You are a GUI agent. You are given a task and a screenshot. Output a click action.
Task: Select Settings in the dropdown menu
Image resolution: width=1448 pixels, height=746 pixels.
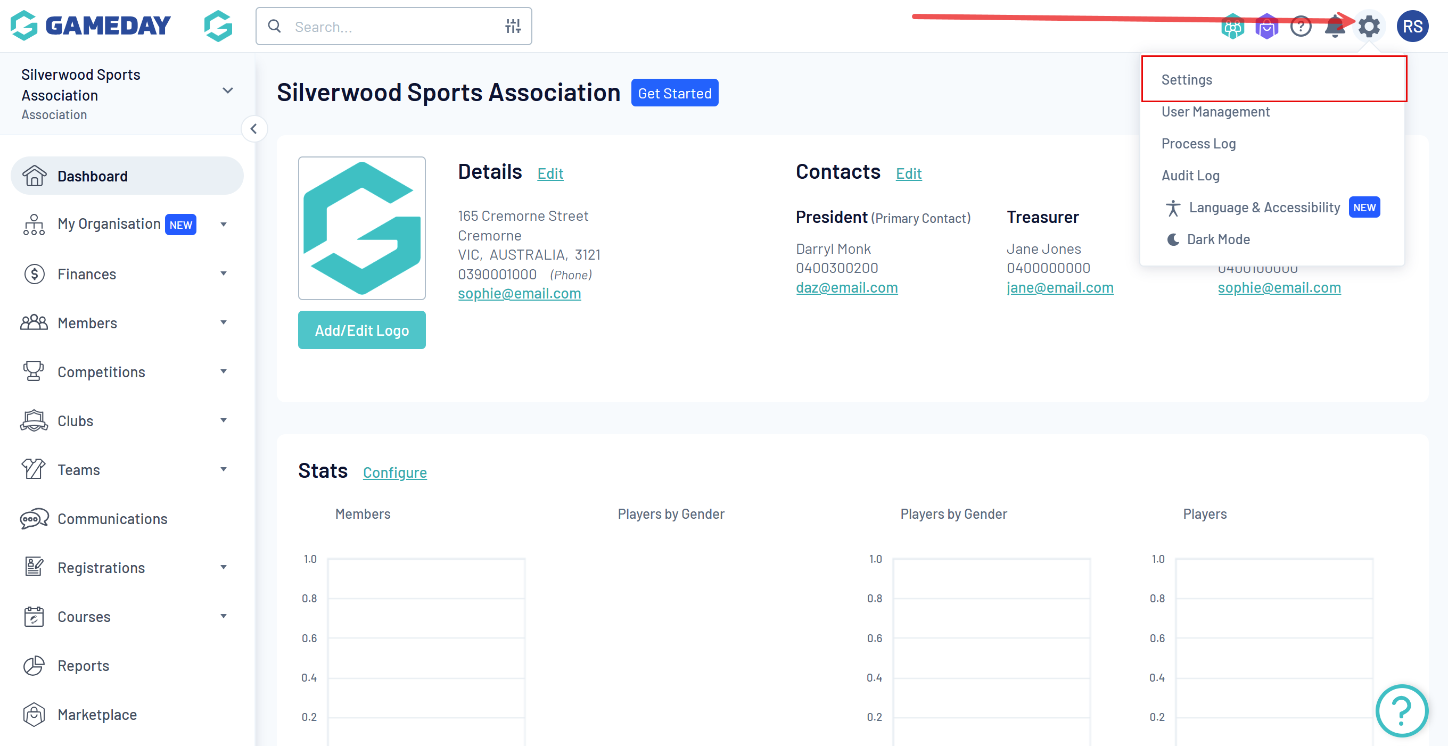tap(1187, 79)
